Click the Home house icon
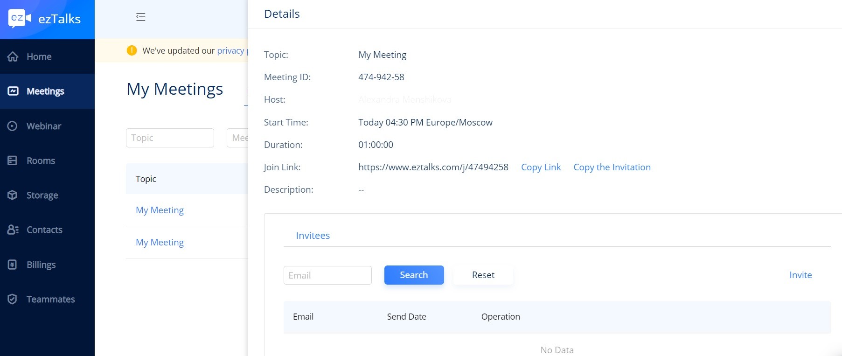Viewport: 842px width, 356px height. [13, 56]
